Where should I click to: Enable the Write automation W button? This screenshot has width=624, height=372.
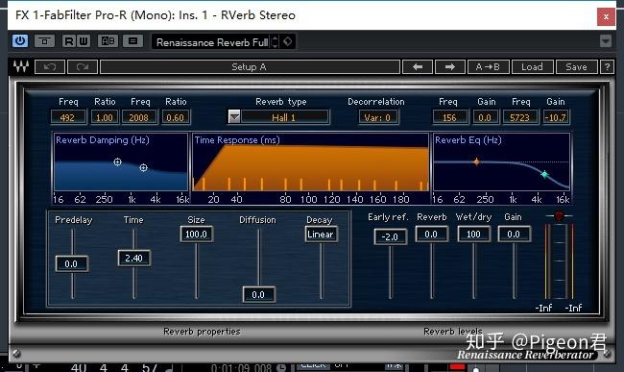[x=84, y=41]
